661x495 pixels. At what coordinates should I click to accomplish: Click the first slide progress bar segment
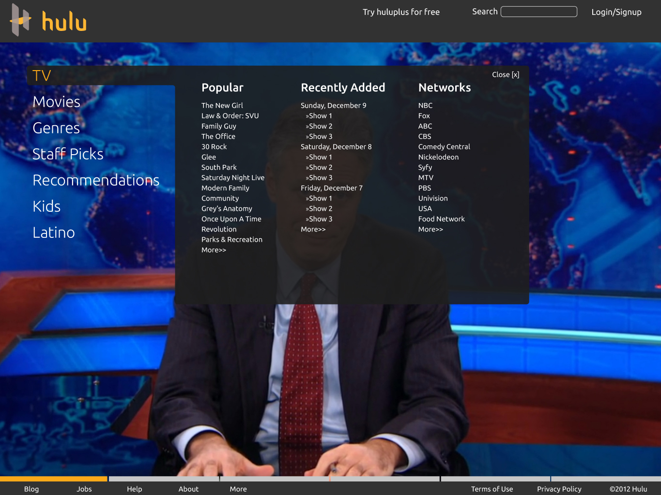click(53, 479)
